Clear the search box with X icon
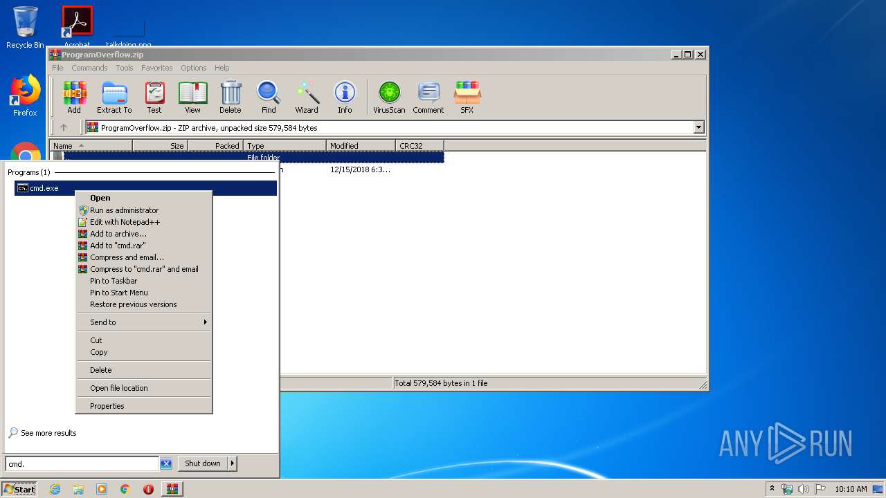This screenshot has height=498, width=886. [166, 464]
